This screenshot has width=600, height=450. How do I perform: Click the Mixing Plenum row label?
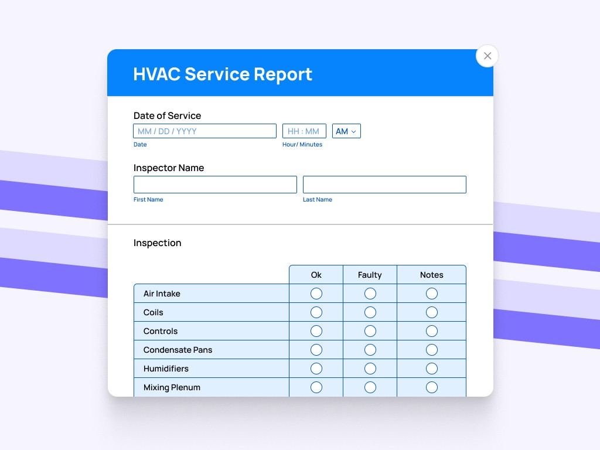point(172,387)
